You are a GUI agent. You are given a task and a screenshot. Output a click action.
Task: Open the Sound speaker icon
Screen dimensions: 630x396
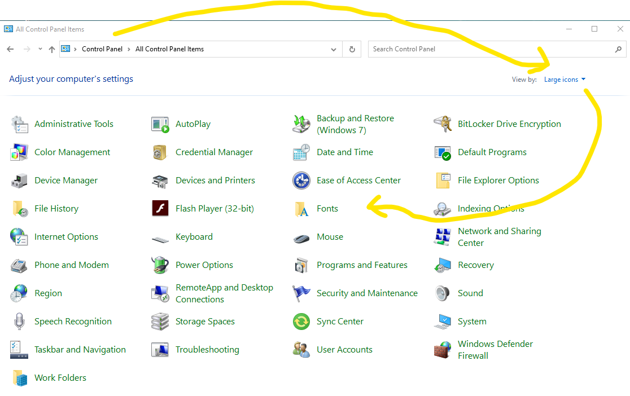[443, 293]
